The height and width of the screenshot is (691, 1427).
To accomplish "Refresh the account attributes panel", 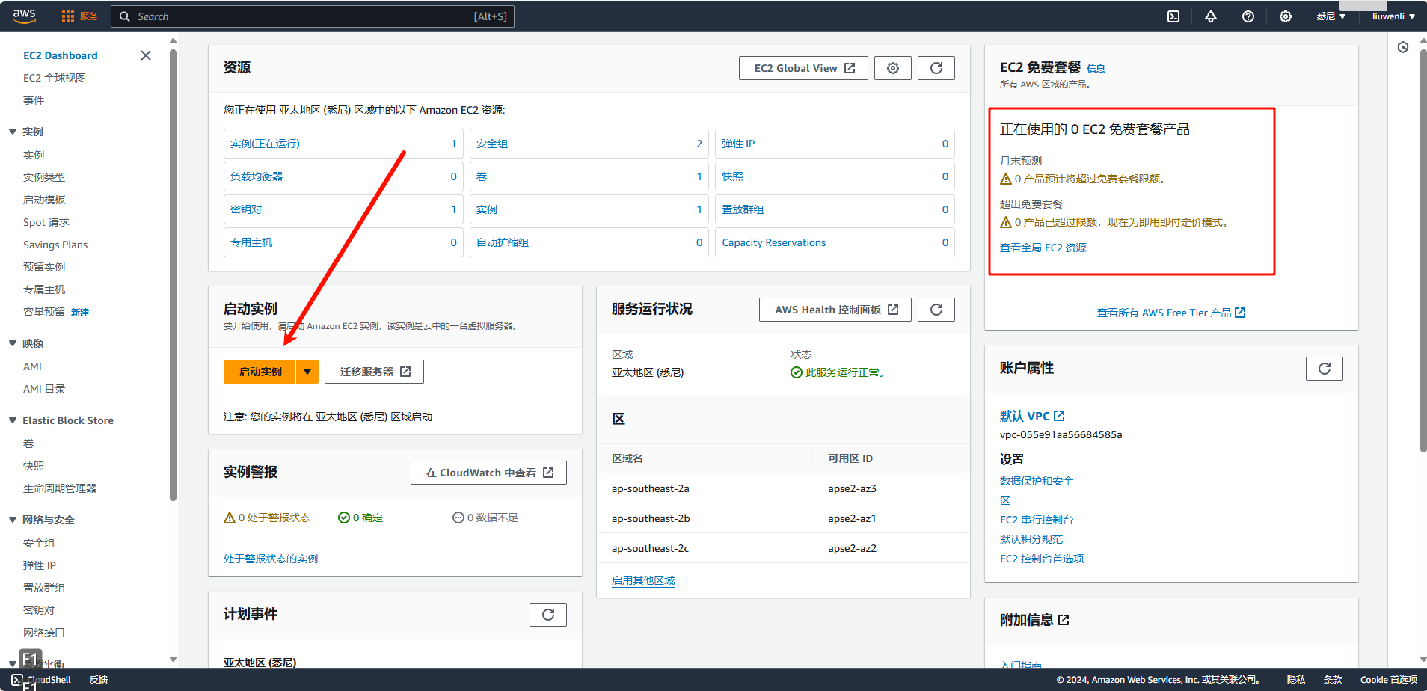I will [1325, 369].
